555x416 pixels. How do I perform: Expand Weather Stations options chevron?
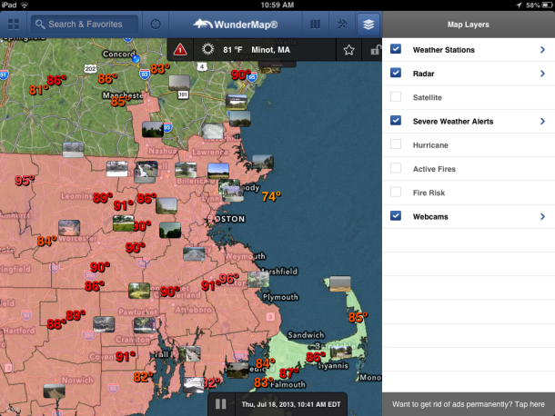[x=542, y=50]
